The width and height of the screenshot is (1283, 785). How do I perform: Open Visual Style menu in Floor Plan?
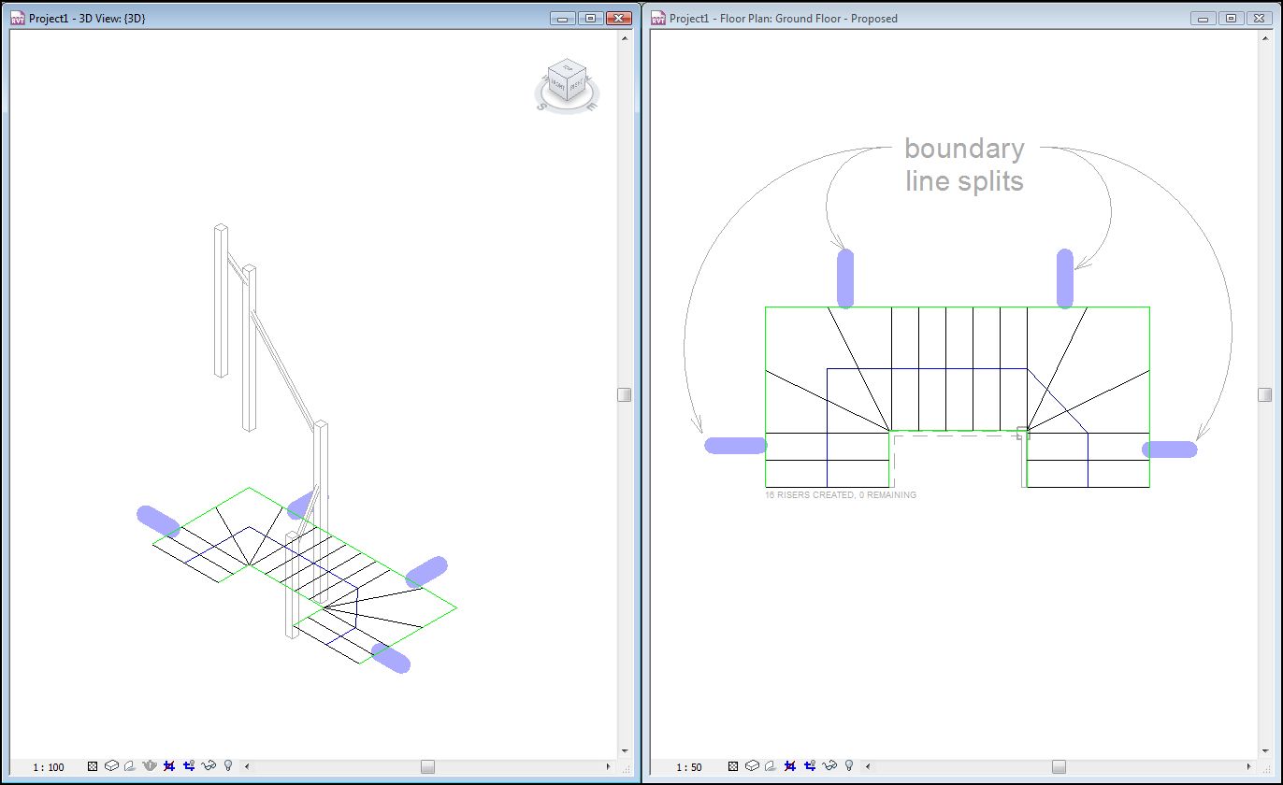[x=753, y=766]
